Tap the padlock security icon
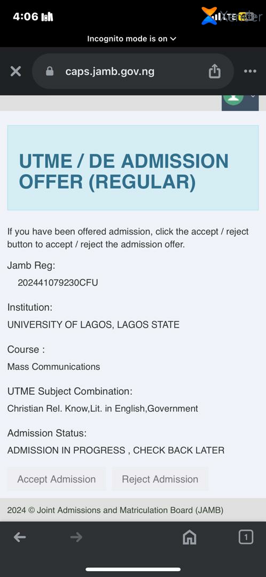The height and width of the screenshot is (577, 266). point(50,72)
